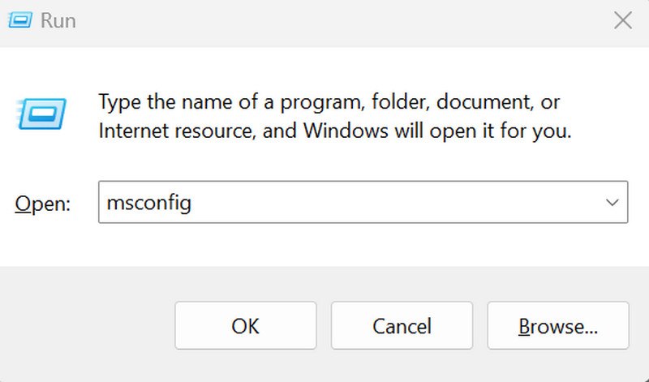This screenshot has width=649, height=382.
Task: Expand the Open history dropdown arrow
Action: click(612, 203)
